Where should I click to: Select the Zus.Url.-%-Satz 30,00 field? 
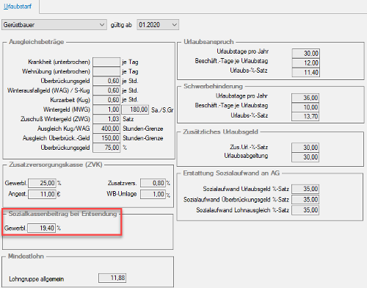[x=305, y=148]
